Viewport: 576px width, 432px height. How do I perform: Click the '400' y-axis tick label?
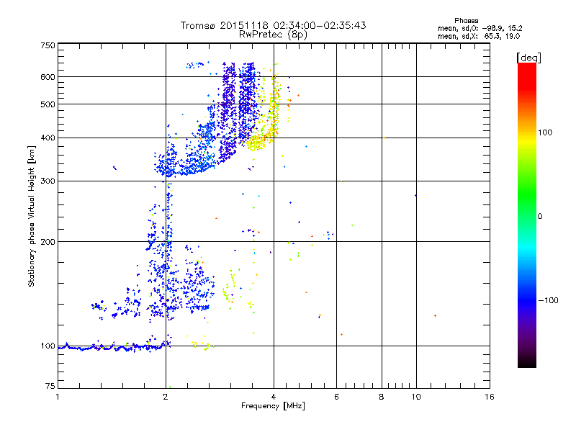48,138
